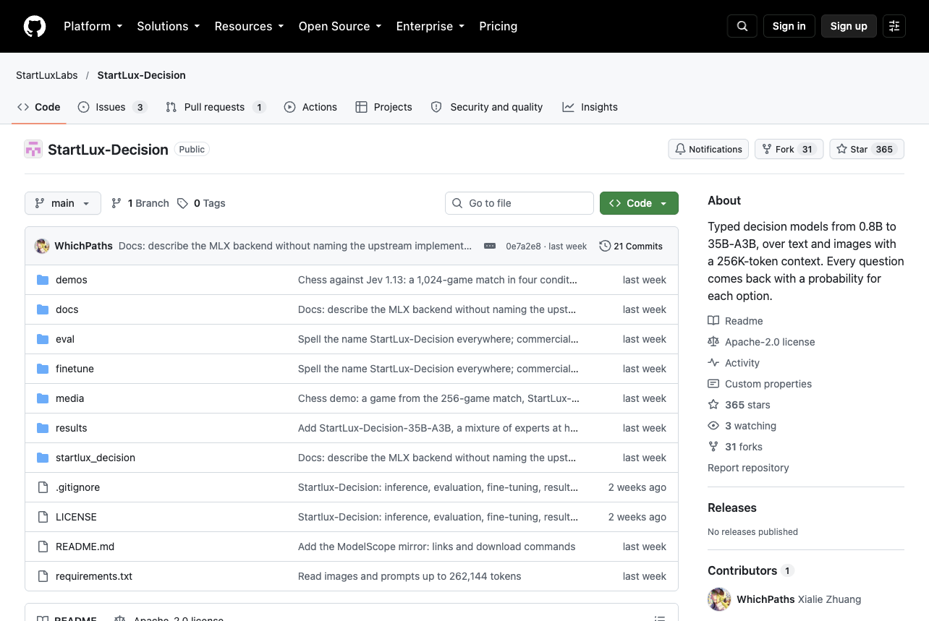Viewport: 929px width, 621px height.
Task: Open appearance settings icon in header
Action: coord(894,26)
